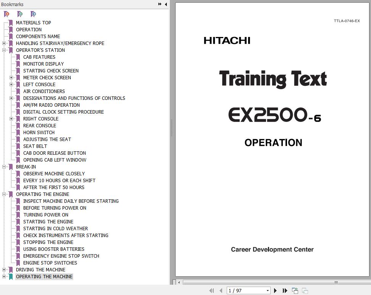Jump to the last page
This screenshot has height=295, width=371.
285,290
